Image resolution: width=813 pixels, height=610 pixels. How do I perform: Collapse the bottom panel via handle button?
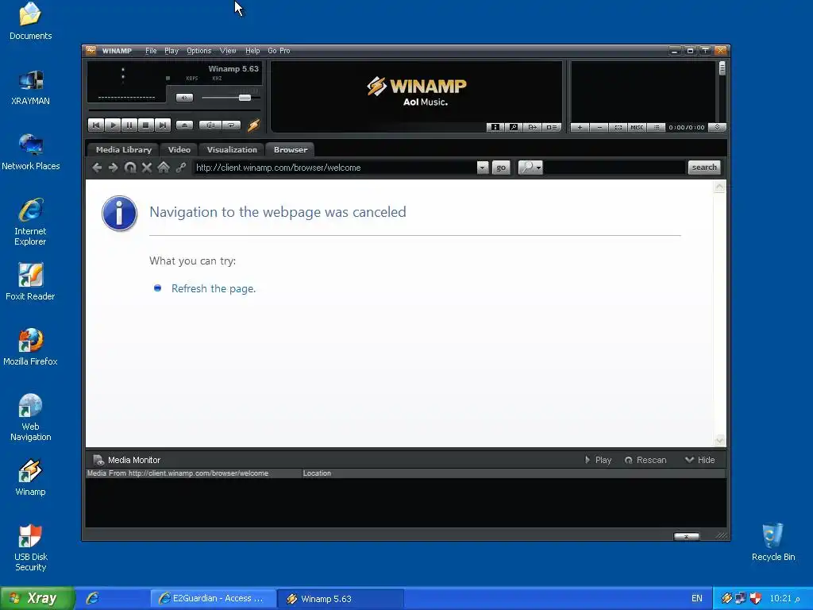click(x=687, y=536)
